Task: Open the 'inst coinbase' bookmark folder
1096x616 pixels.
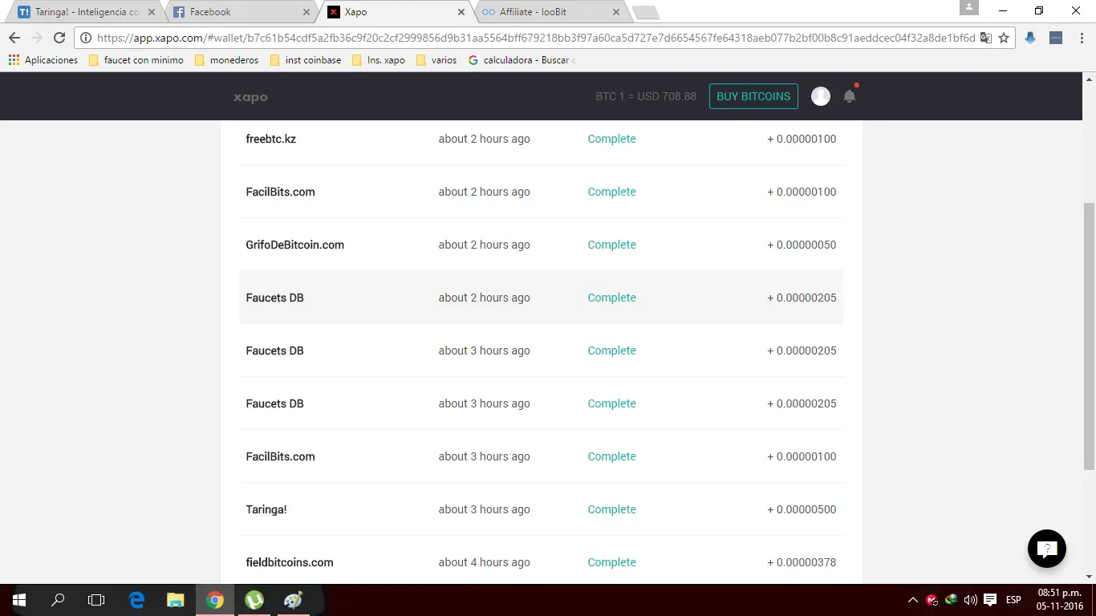Action: (306, 60)
